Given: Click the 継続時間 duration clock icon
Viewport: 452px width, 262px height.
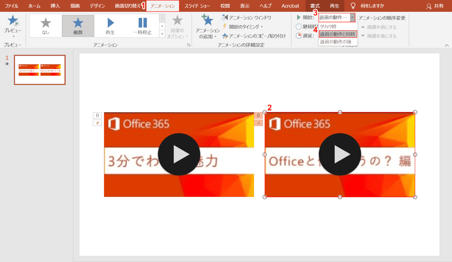Looking at the screenshot, I should [x=299, y=27].
